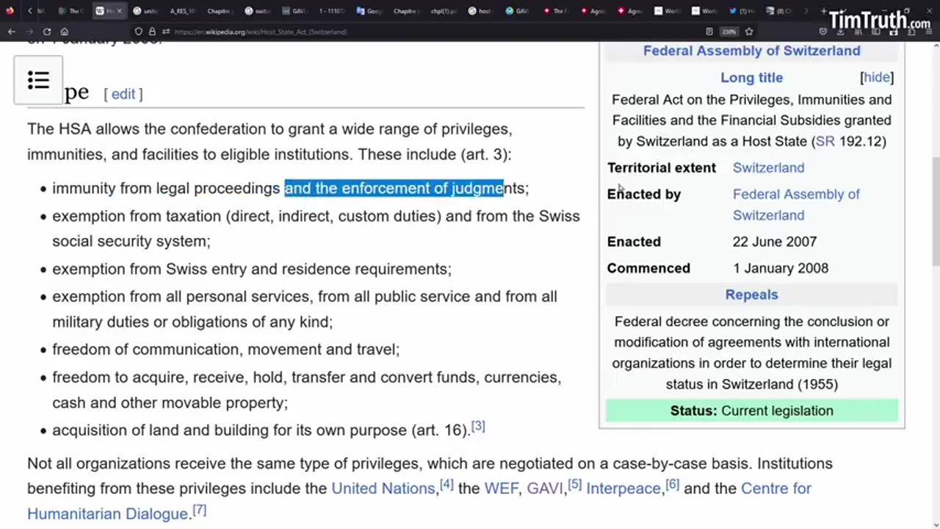Jump to citation [3]
This screenshot has width=940, height=529.
tap(478, 426)
